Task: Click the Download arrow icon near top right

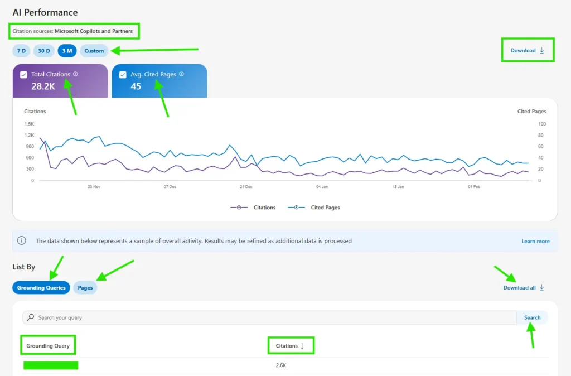Action: pos(541,50)
